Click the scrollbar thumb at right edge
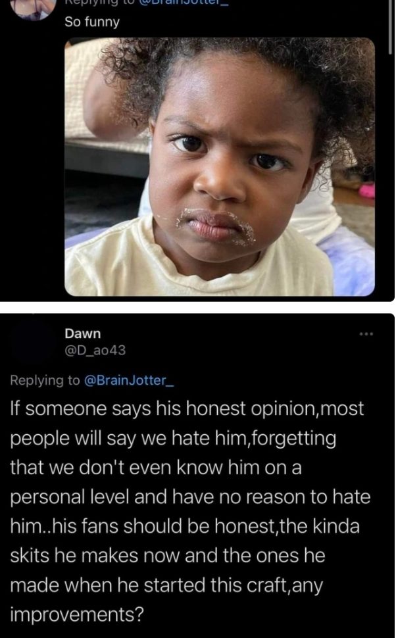Viewport: 396px width, 638px height. pos(390,26)
